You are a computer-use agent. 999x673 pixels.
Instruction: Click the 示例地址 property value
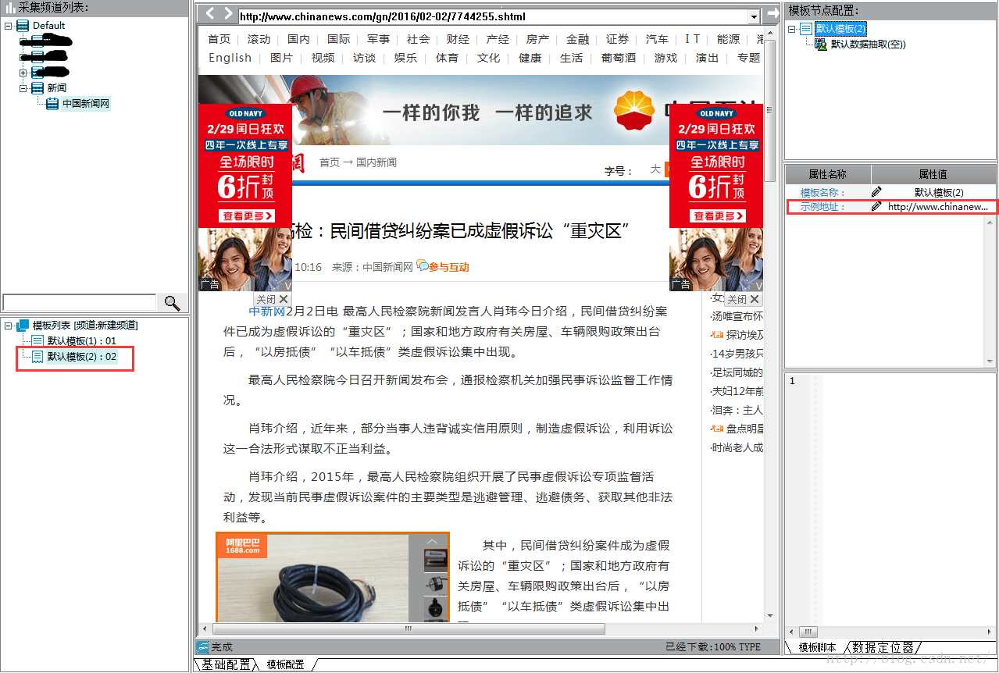pos(939,207)
